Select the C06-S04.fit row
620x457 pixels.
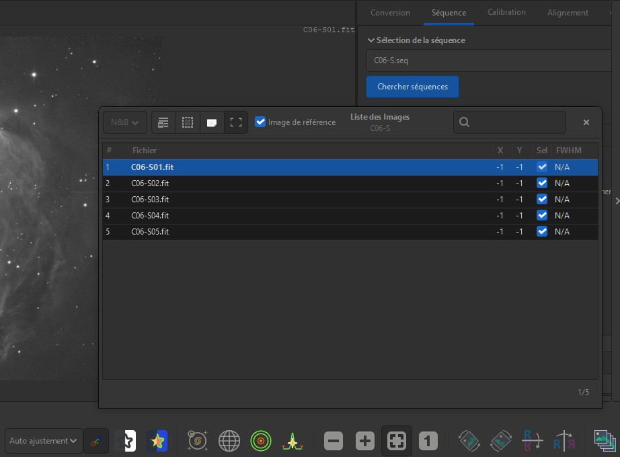coord(303,216)
